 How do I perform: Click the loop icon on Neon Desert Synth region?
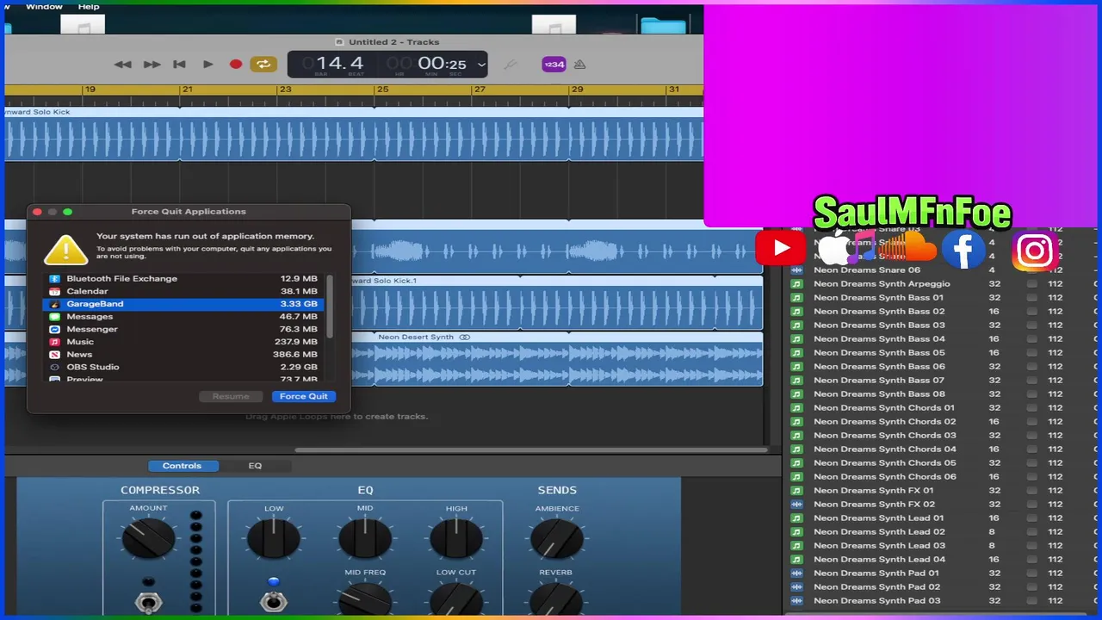coord(465,338)
